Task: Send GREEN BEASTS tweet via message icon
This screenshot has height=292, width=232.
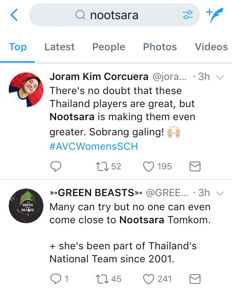Action: pyautogui.click(x=195, y=279)
